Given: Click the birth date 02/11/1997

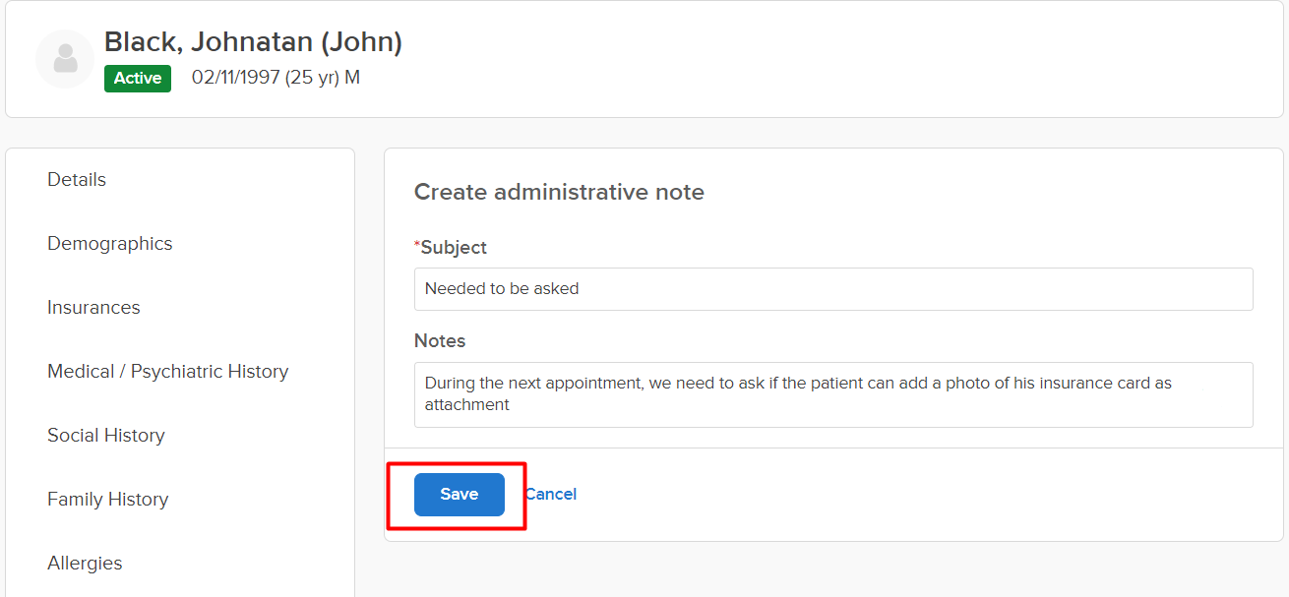Looking at the screenshot, I should tap(235, 78).
